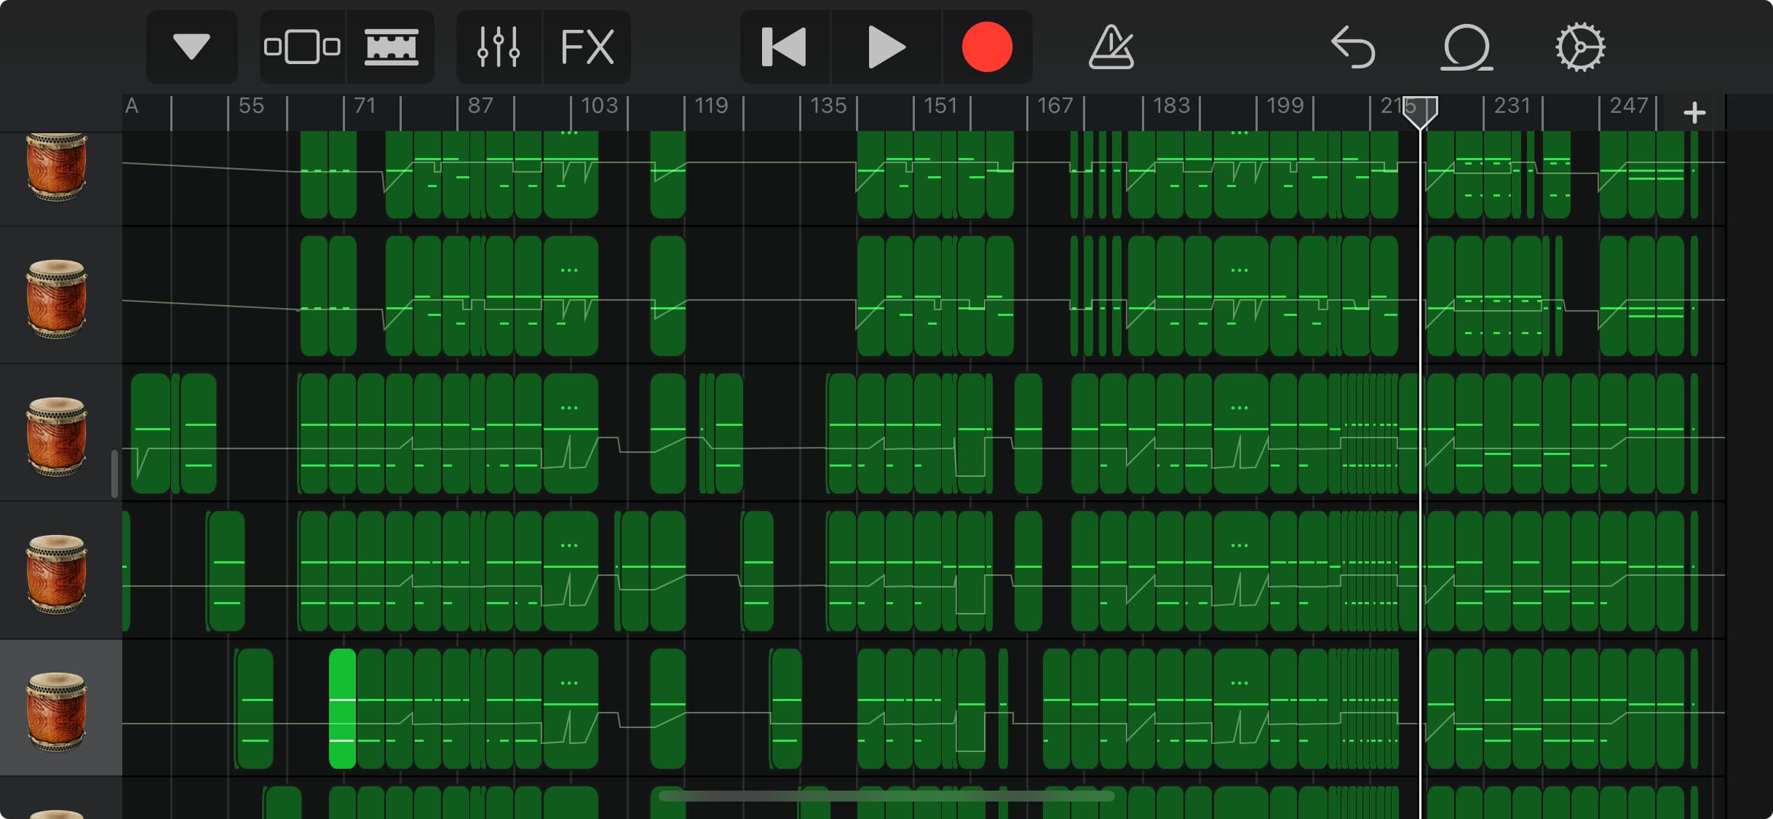Select the topmost taiko drum track icon
The image size is (1773, 819).
pyautogui.click(x=57, y=166)
